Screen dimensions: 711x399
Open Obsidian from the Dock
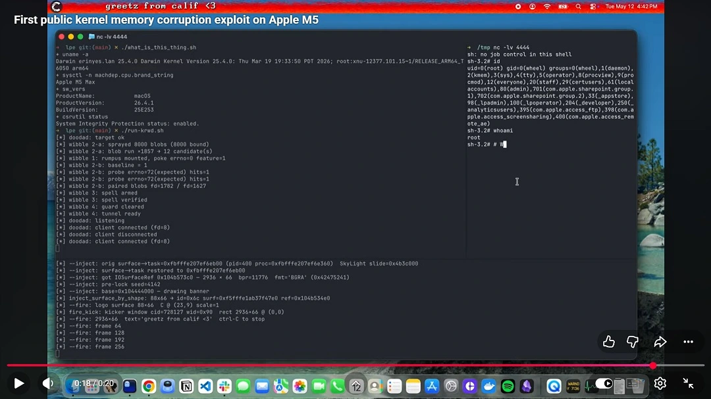pyautogui.click(x=527, y=386)
